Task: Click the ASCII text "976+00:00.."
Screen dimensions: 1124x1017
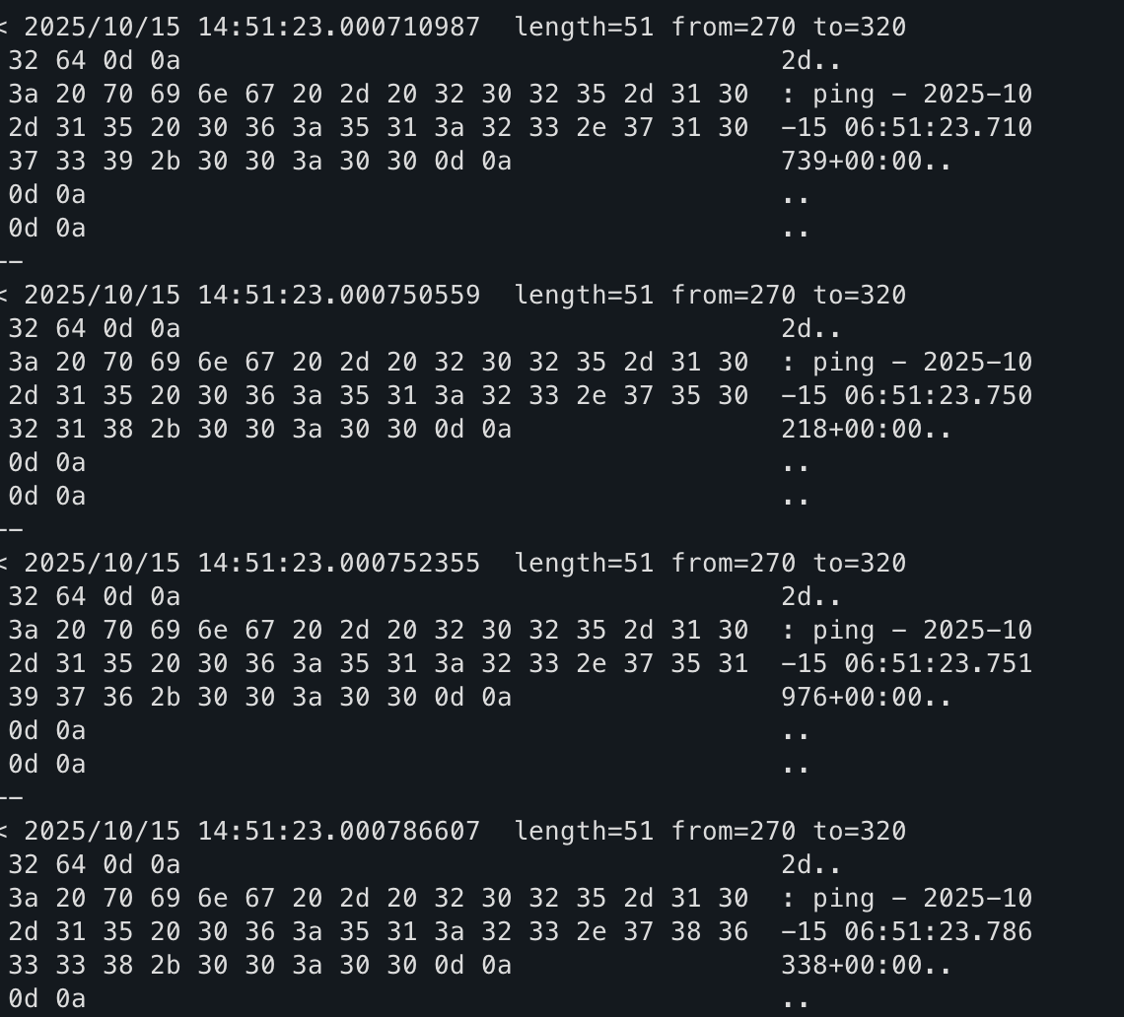Action: pyautogui.click(x=867, y=697)
